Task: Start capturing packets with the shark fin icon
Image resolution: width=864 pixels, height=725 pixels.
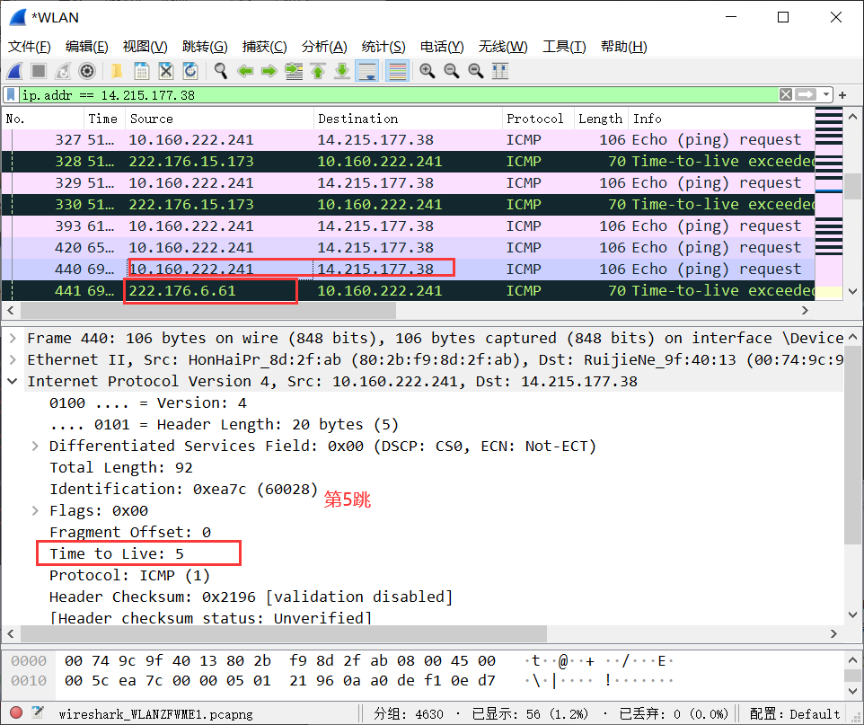Action: tap(15, 71)
